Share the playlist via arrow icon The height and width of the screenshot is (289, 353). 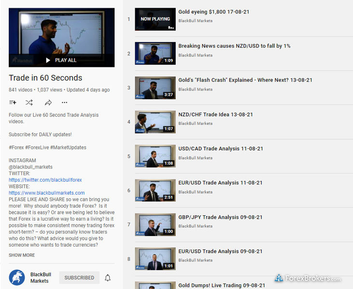[48, 103]
